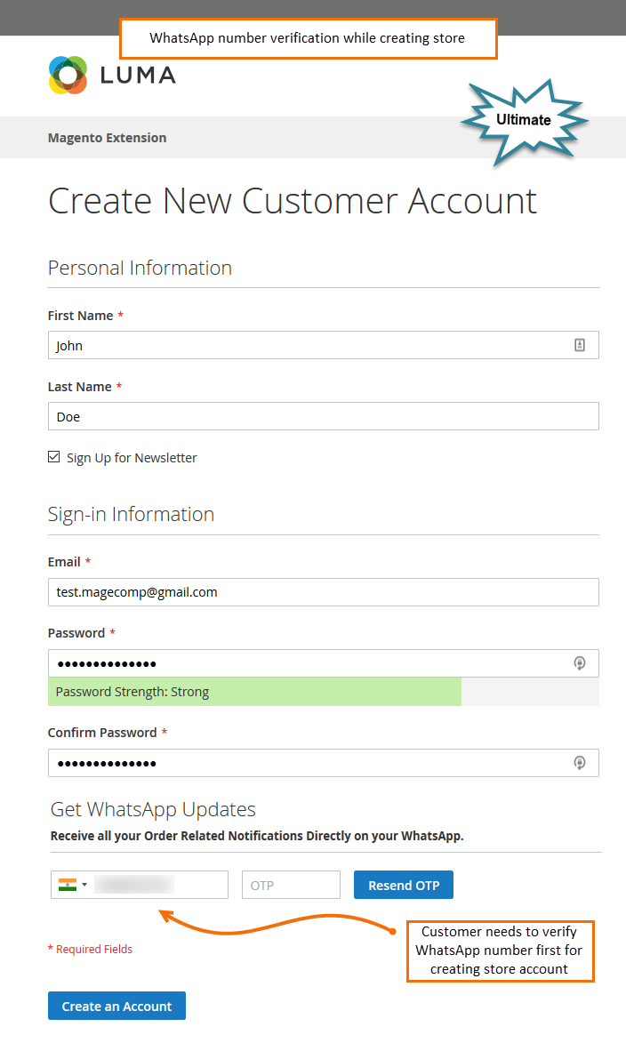Focus the First Name input field
This screenshot has height=1051, width=626.
pos(302,345)
